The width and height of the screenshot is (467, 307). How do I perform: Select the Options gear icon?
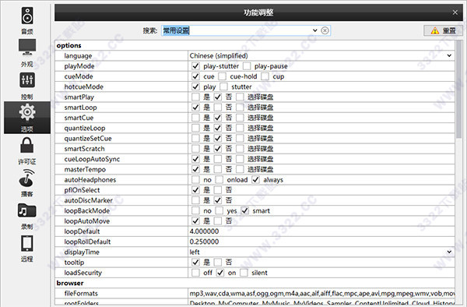(x=27, y=112)
